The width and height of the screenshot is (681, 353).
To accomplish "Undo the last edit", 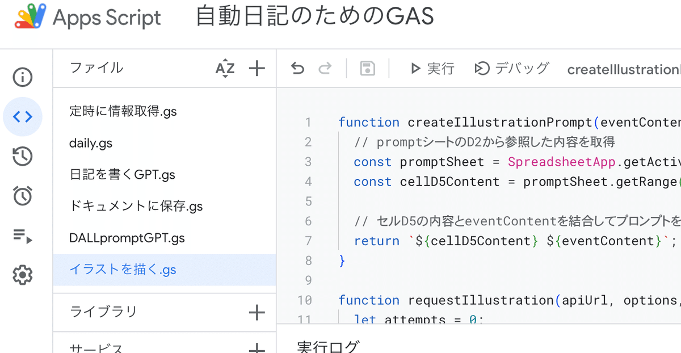I will pos(297,69).
